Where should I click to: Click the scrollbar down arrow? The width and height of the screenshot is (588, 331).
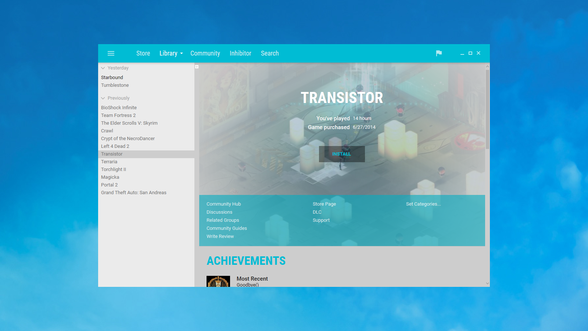[x=487, y=284]
